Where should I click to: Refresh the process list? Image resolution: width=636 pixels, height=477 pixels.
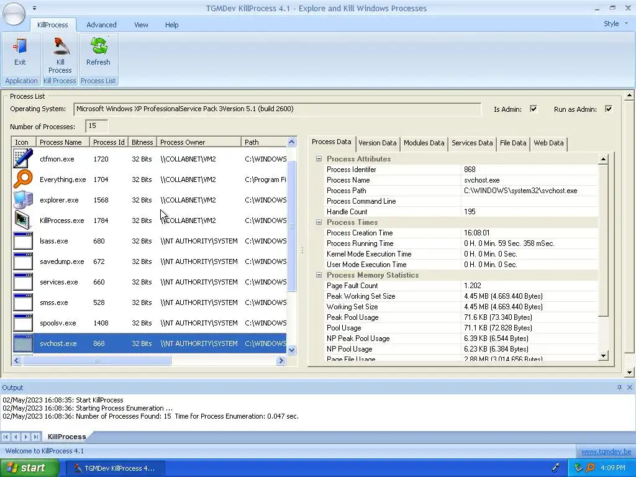point(99,52)
